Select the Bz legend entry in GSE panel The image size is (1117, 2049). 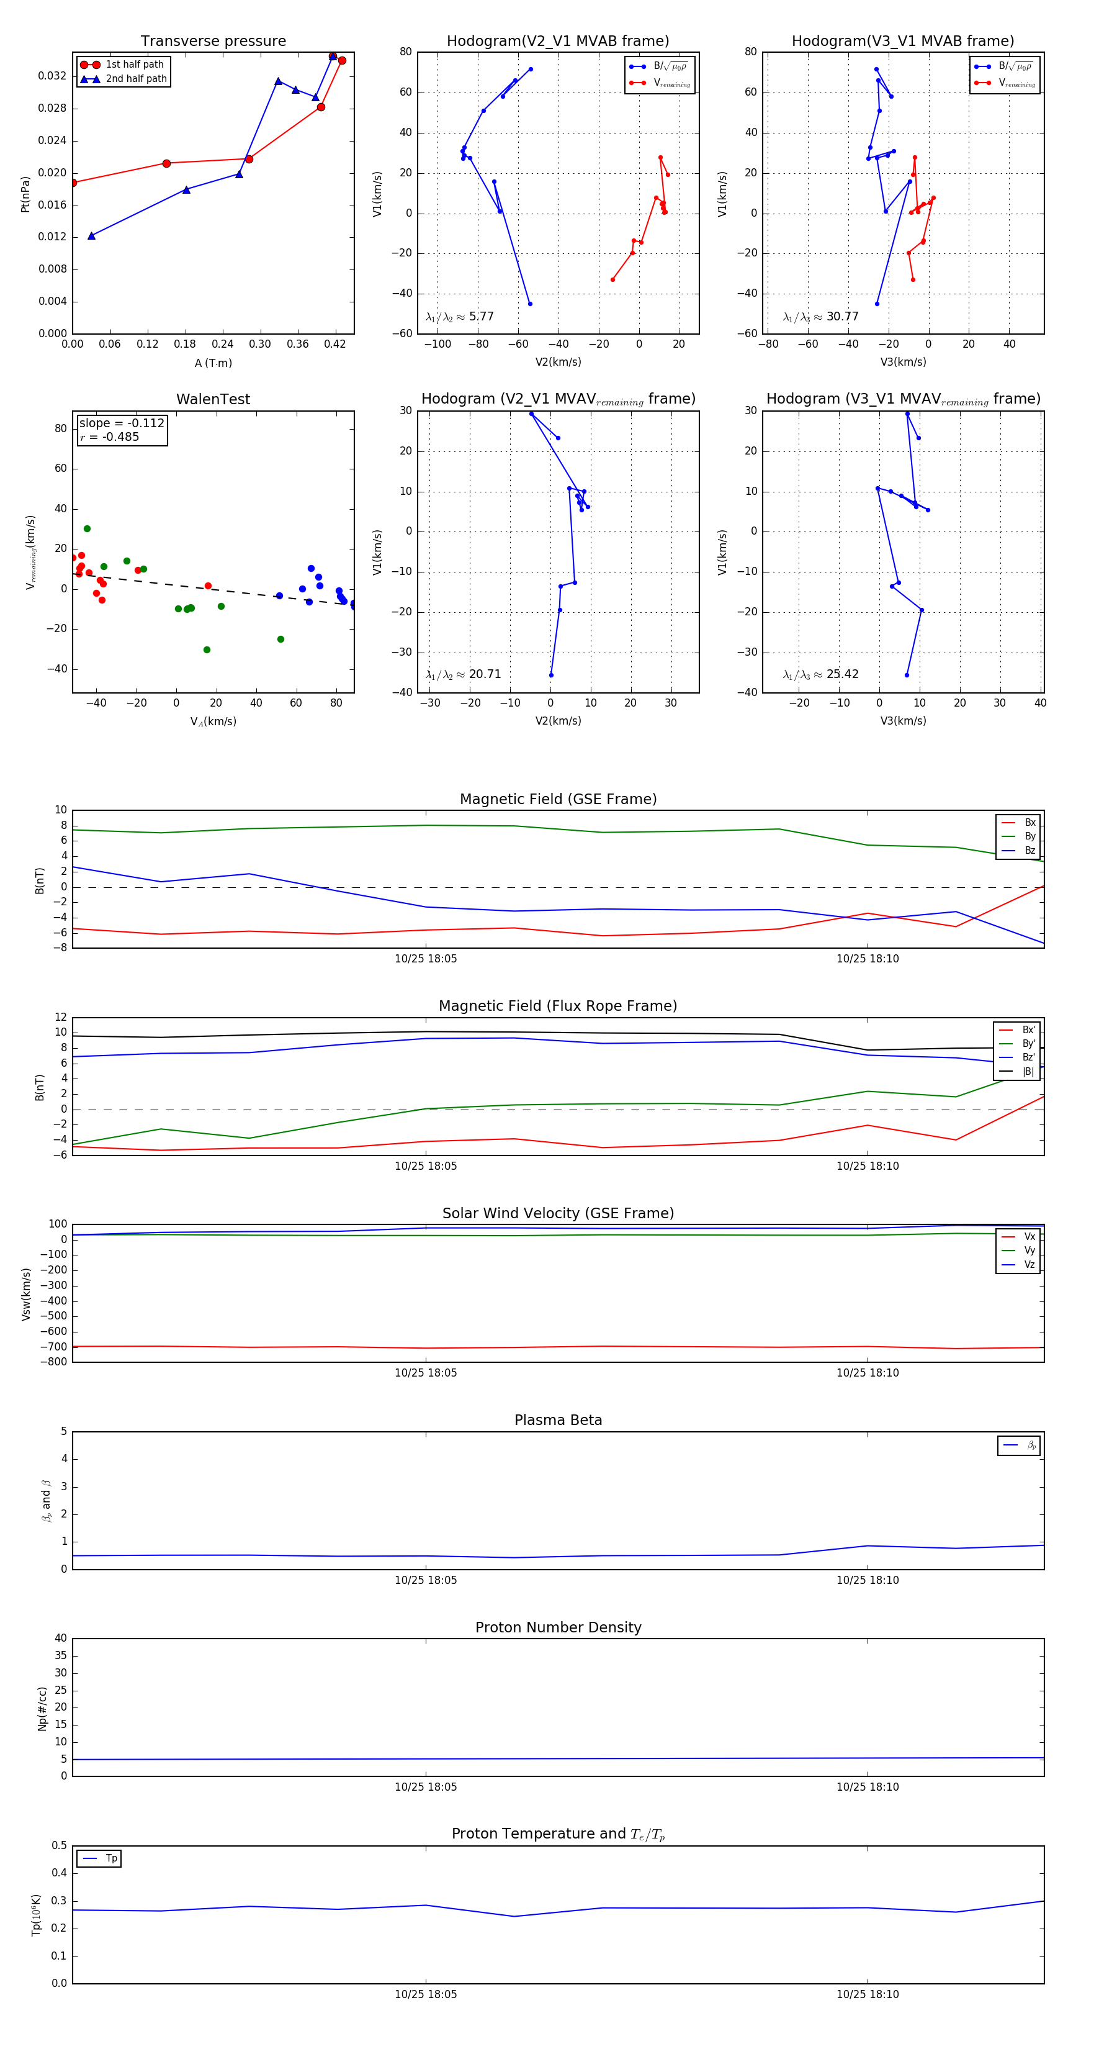1018,850
